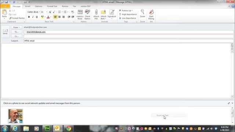
Task: Click the volume speaker tray icon
Action: pyautogui.click(x=211, y=129)
